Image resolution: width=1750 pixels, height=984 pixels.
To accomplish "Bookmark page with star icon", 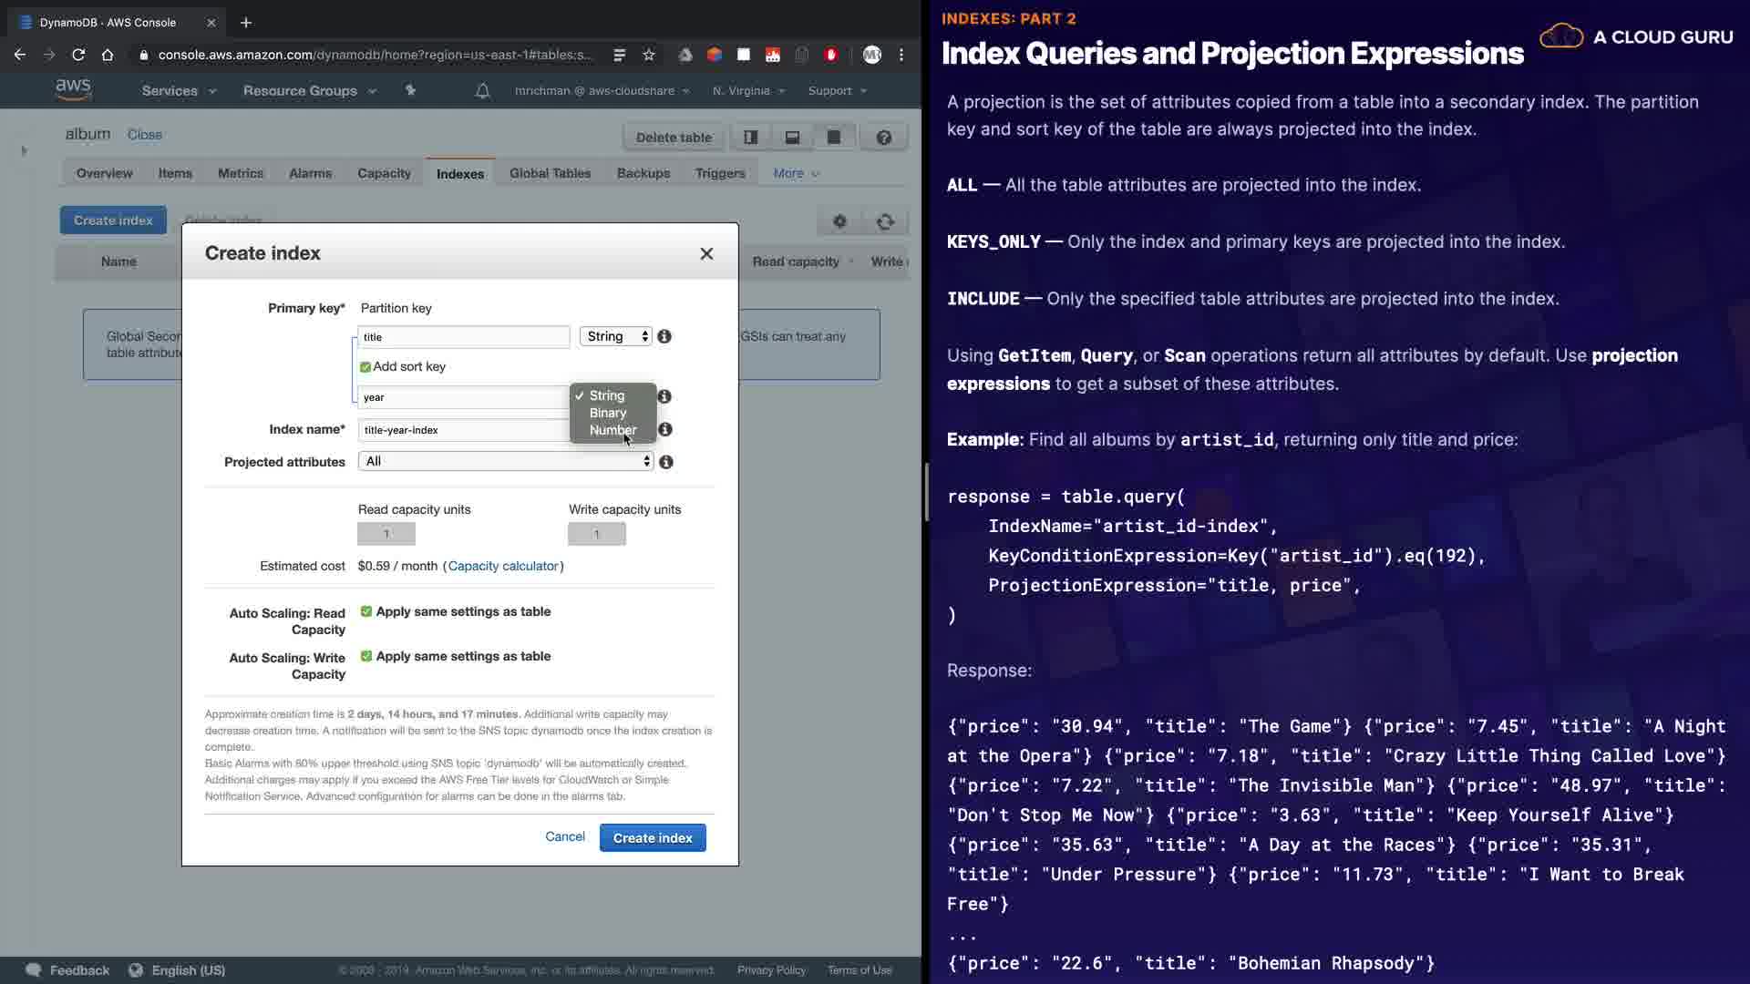I will [x=649, y=55].
